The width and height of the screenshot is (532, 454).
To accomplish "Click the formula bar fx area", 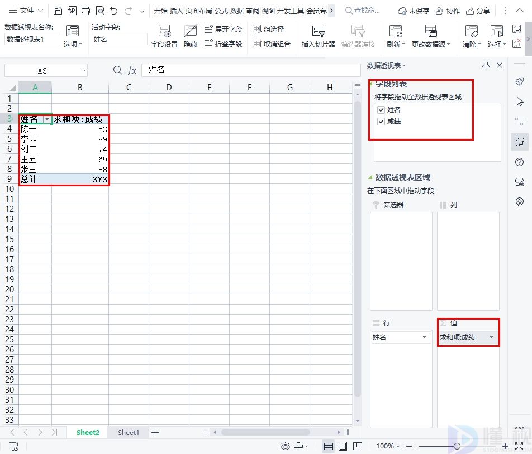I will (x=132, y=70).
